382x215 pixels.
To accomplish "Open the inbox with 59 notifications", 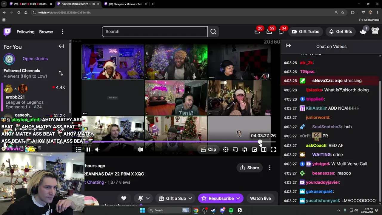I will [269, 32].
